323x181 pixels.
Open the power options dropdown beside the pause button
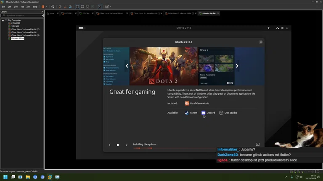pos(46,7)
